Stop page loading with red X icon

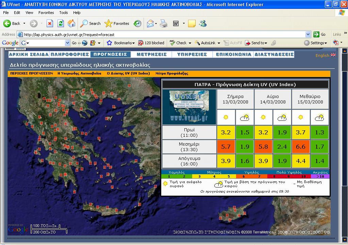point(50,23)
